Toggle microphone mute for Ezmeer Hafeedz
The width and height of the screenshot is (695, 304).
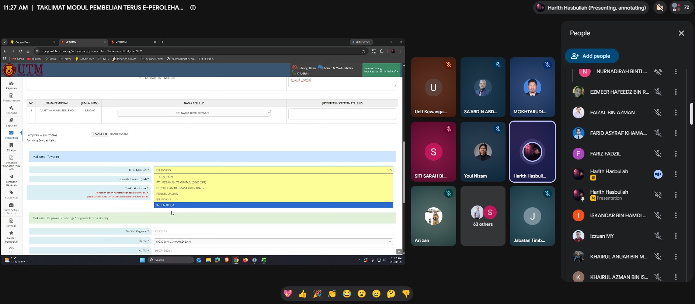[x=658, y=92]
